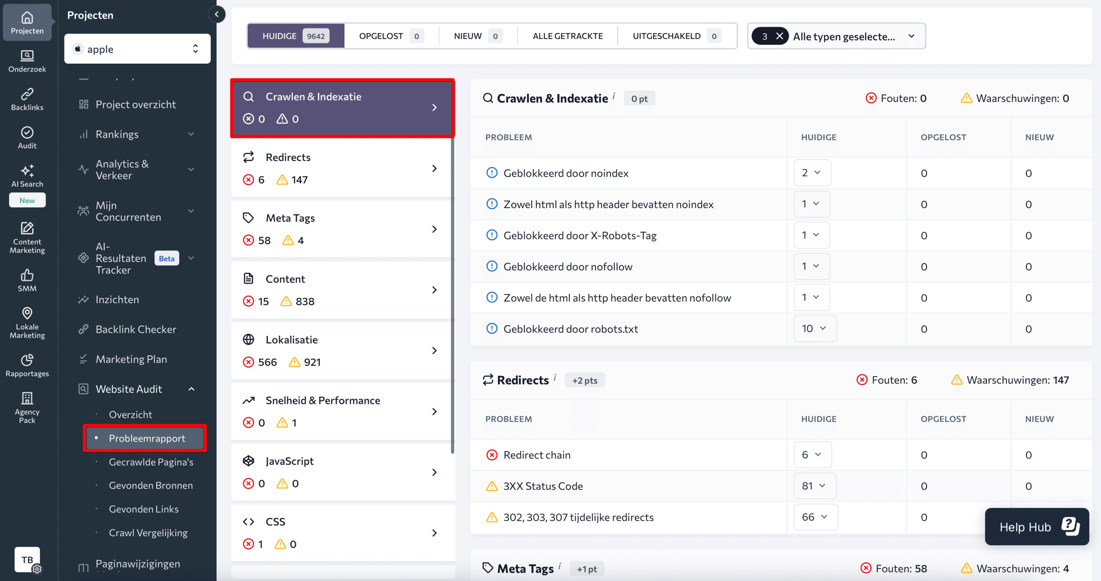1101x581 pixels.
Task: Click the error icon of Redirect chain row
Action: 492,455
